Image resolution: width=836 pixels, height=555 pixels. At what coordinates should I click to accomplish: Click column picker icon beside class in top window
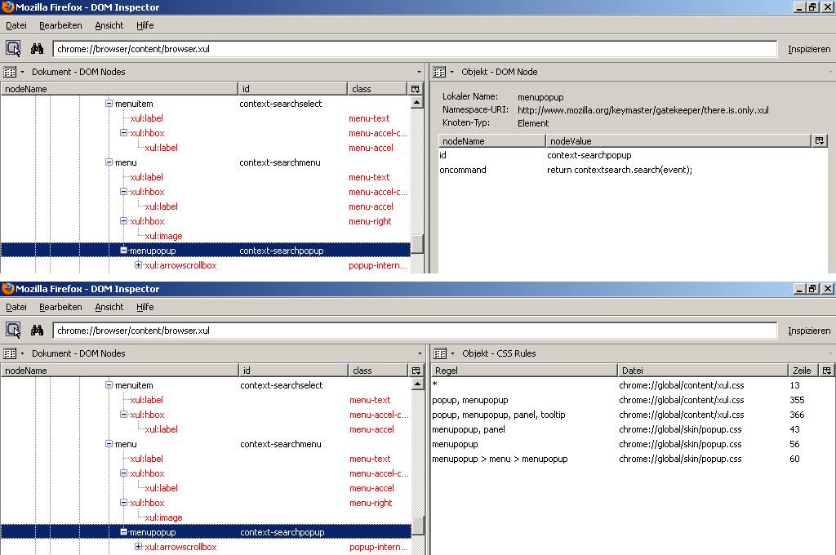tap(416, 88)
